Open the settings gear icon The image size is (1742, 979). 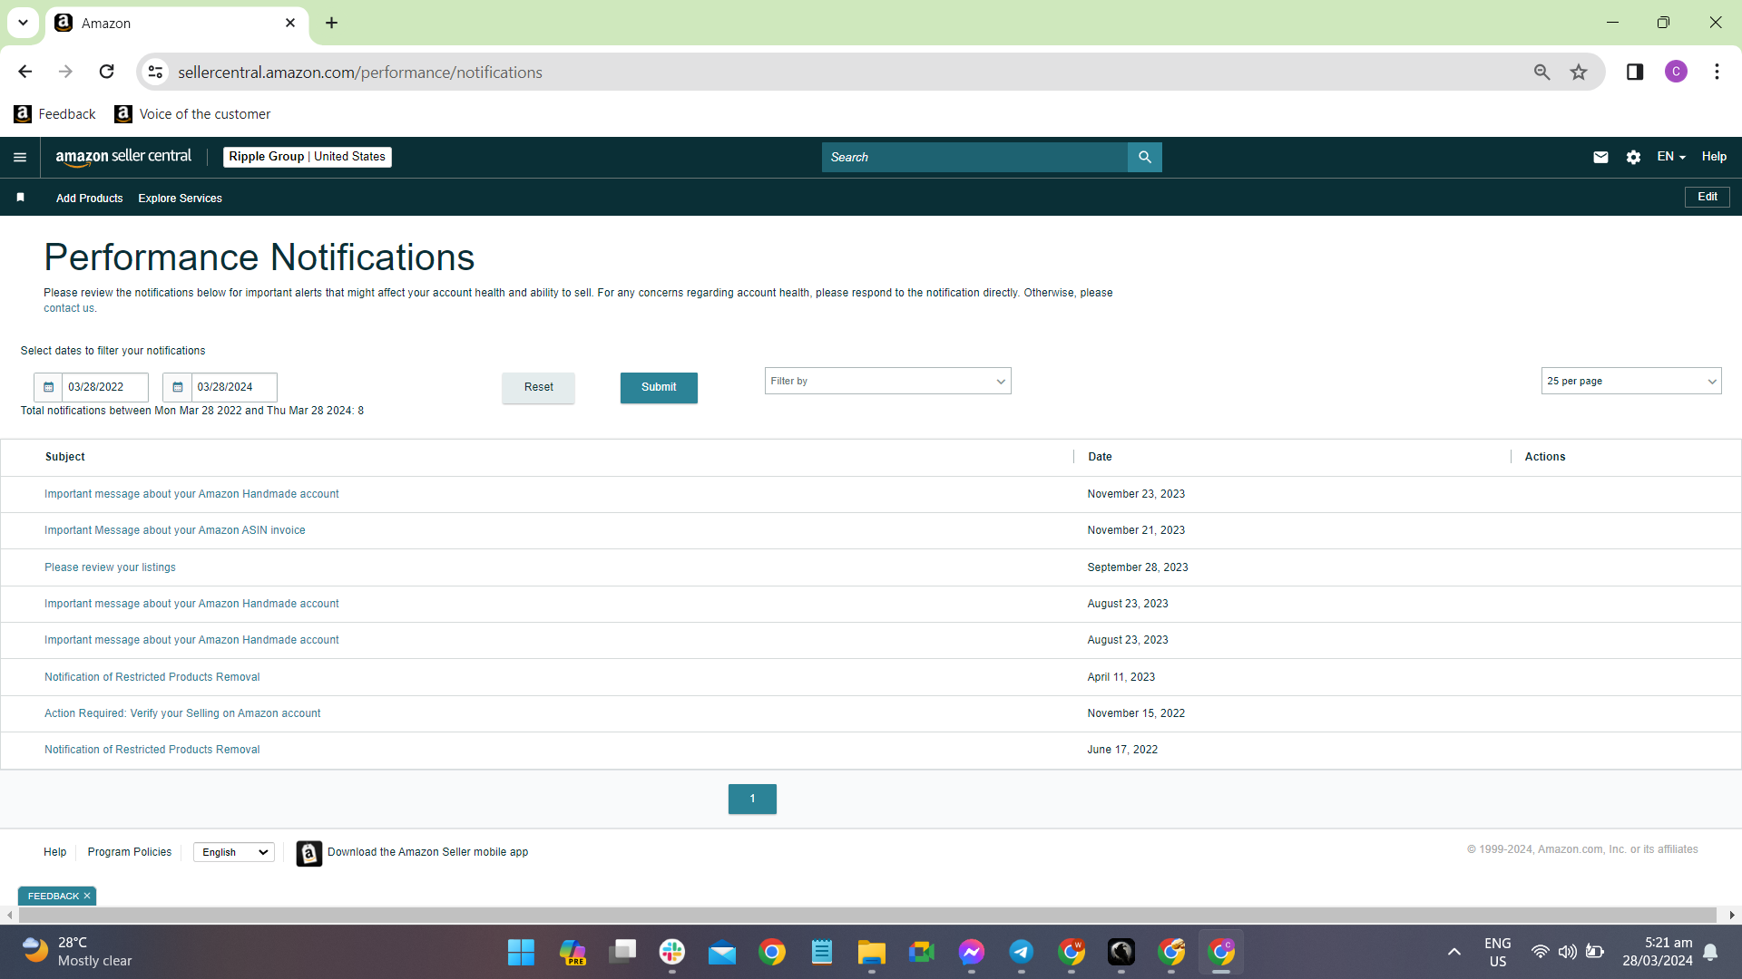(1633, 157)
